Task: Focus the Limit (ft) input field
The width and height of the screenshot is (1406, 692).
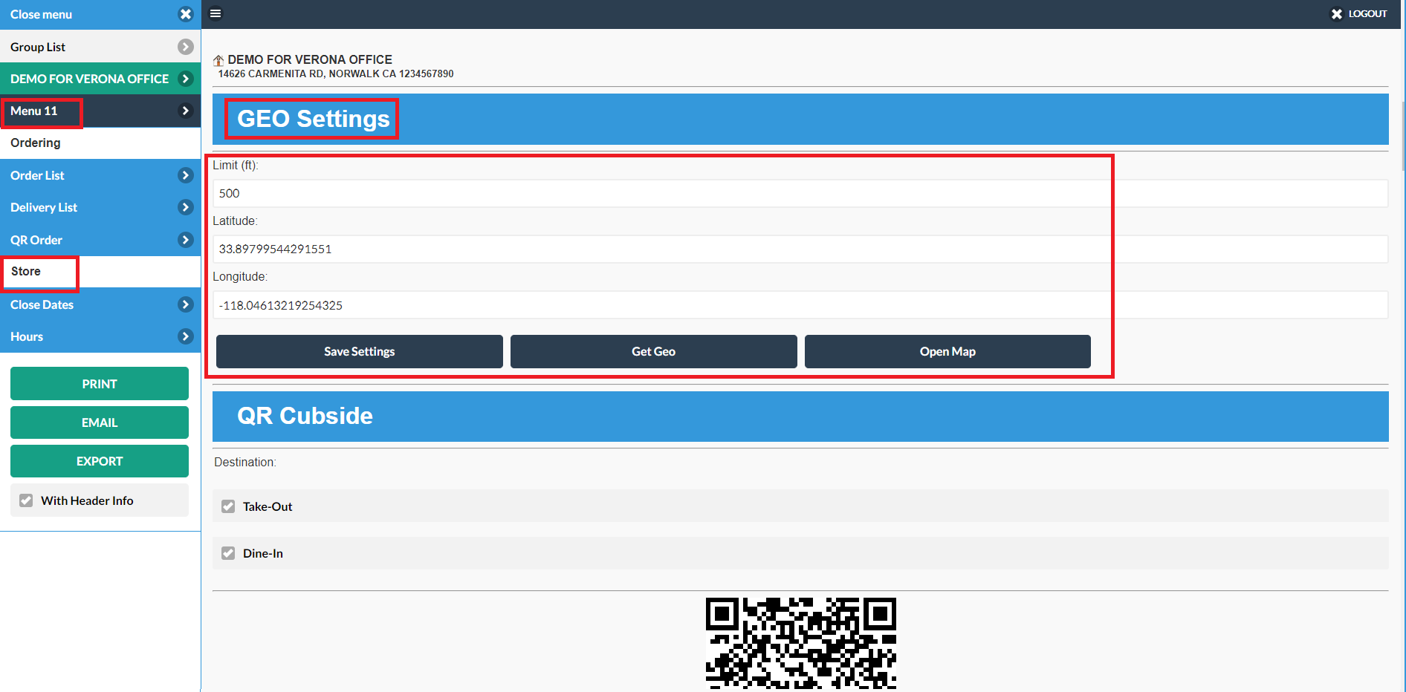Action: (x=800, y=193)
